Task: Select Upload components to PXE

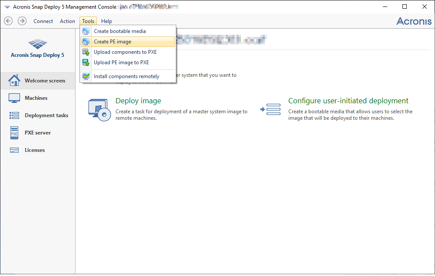Action: tap(125, 52)
